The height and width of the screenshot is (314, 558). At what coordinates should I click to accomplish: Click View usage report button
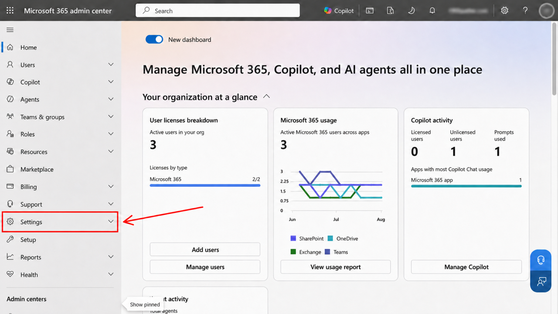pyautogui.click(x=336, y=267)
